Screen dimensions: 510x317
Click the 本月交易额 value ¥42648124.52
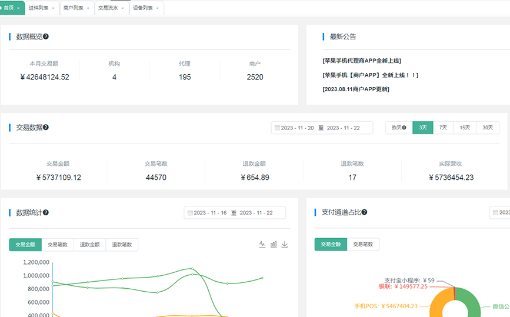(45, 77)
